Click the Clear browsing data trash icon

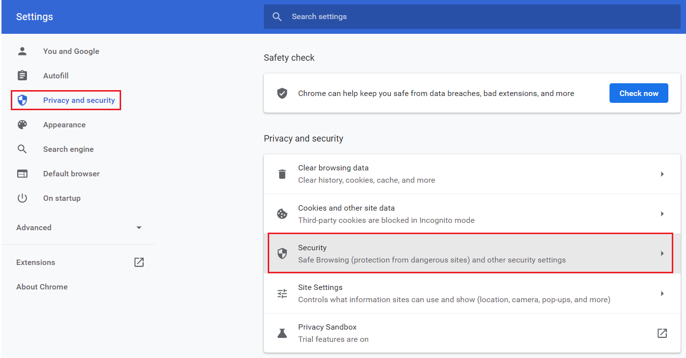click(x=282, y=174)
